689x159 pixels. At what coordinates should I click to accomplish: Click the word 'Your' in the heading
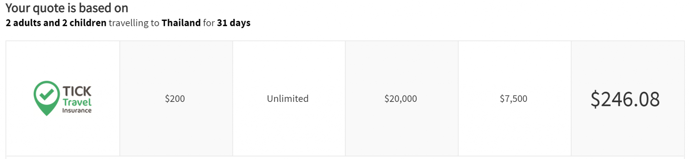pos(18,8)
